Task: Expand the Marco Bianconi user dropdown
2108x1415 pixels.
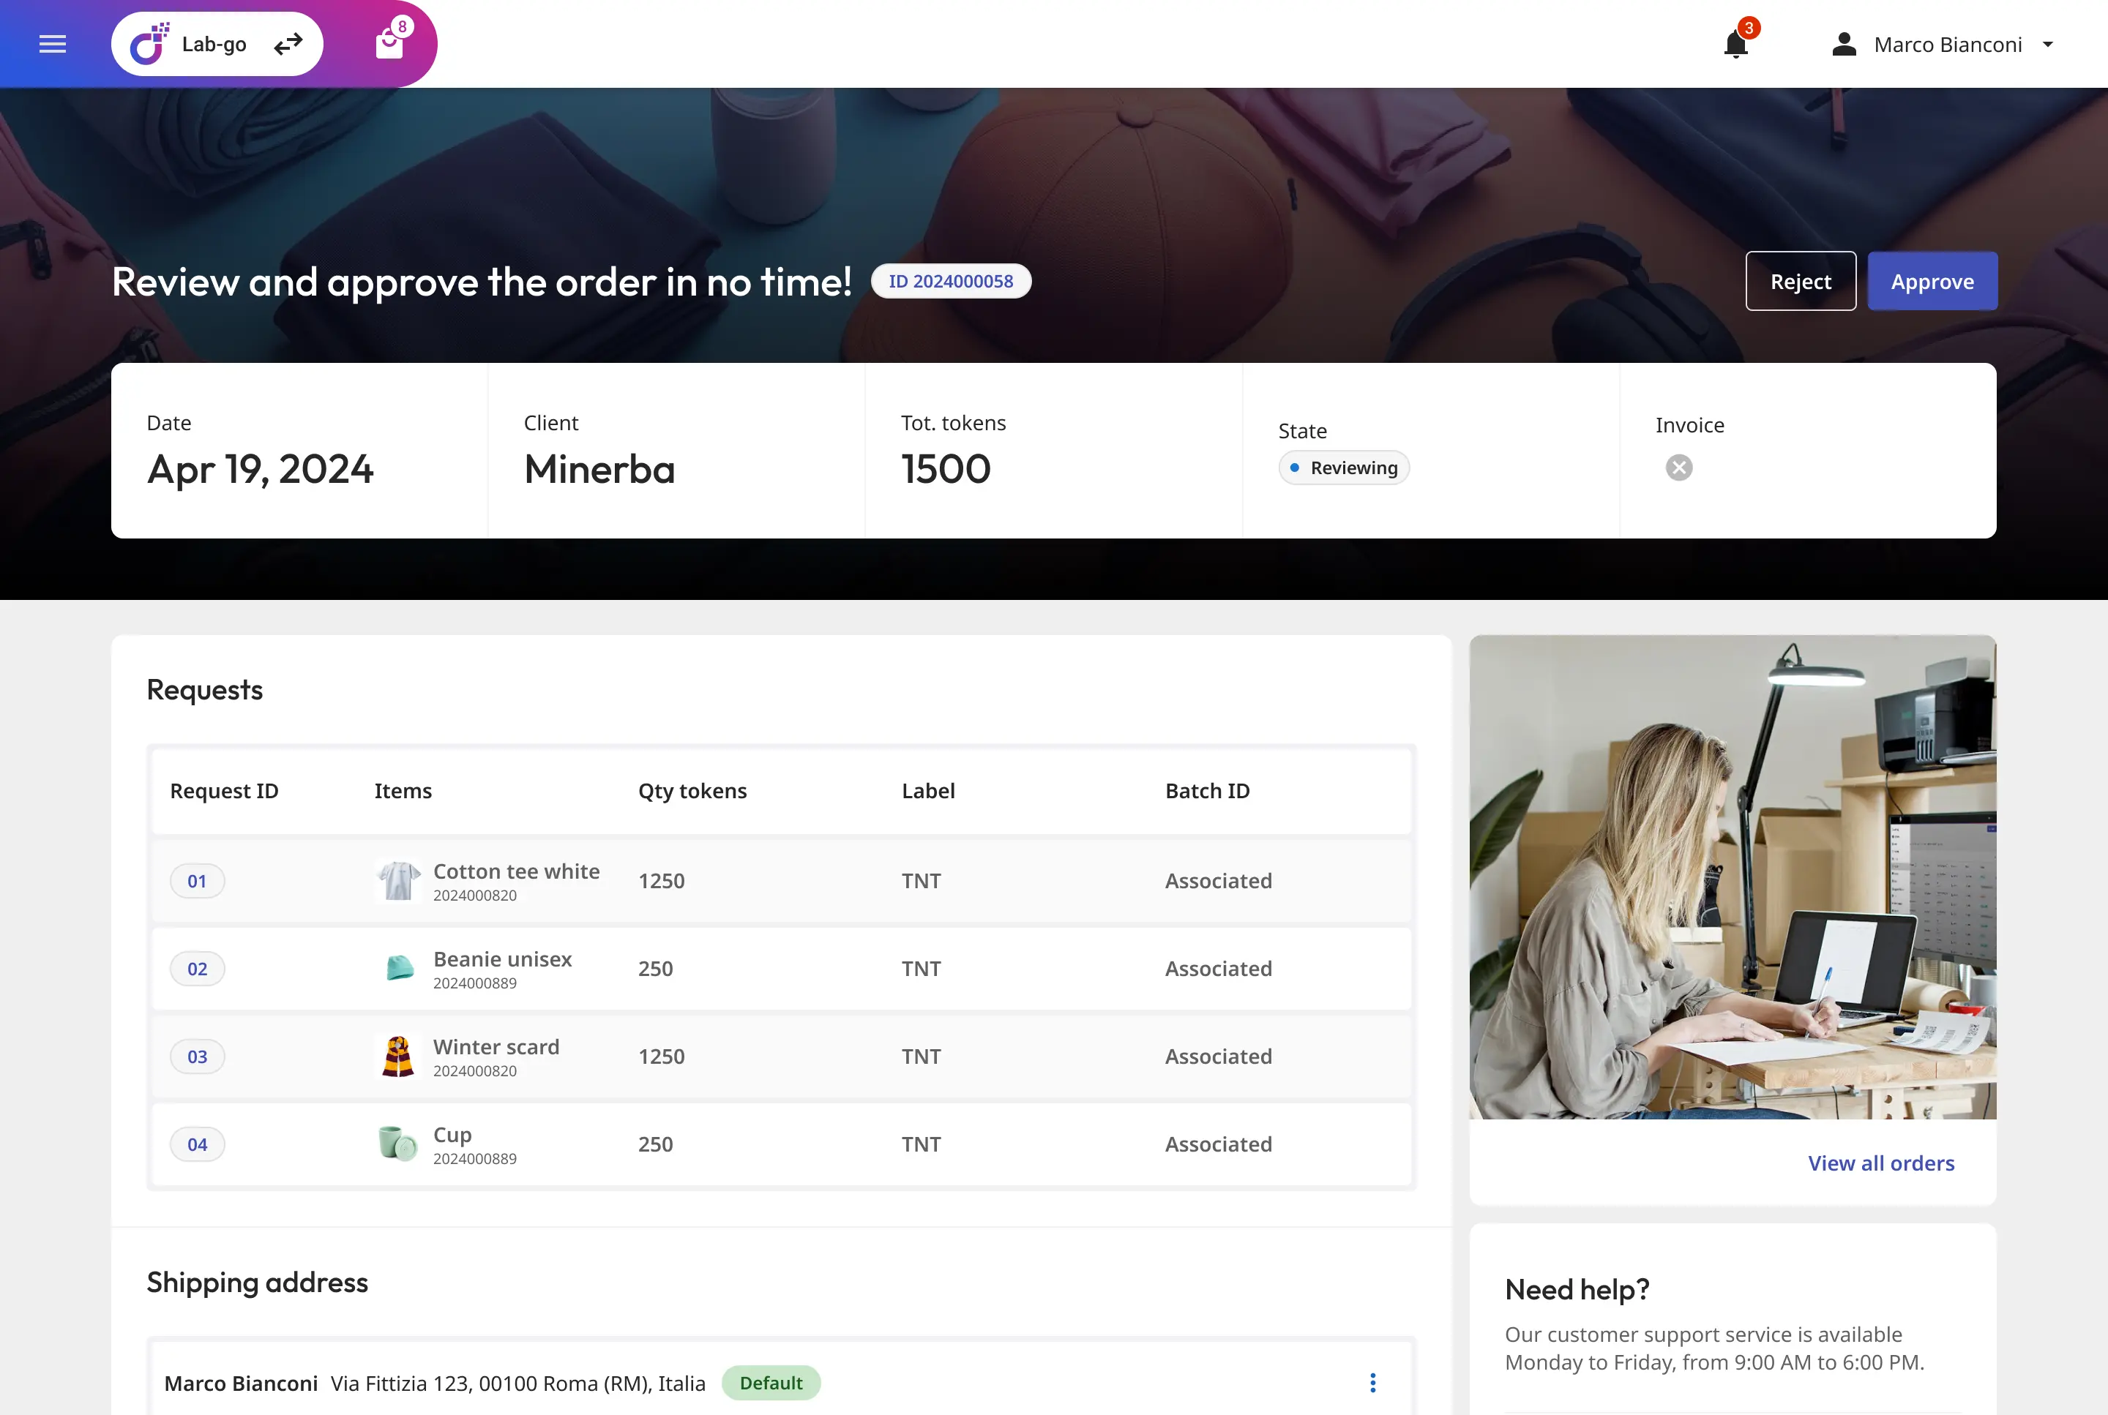Action: click(2047, 44)
